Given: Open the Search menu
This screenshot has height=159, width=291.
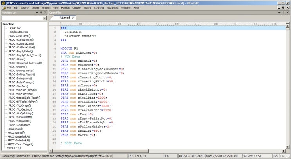Looking at the screenshot, I should click(x=25, y=8).
